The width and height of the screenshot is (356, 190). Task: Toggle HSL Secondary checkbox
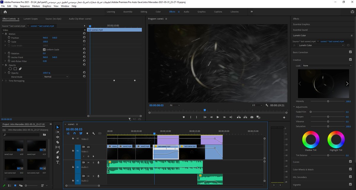tap(350, 177)
